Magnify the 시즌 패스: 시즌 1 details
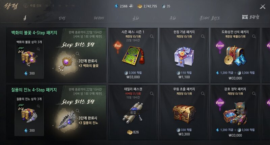The height and width of the screenshot is (145, 270). (152, 36)
